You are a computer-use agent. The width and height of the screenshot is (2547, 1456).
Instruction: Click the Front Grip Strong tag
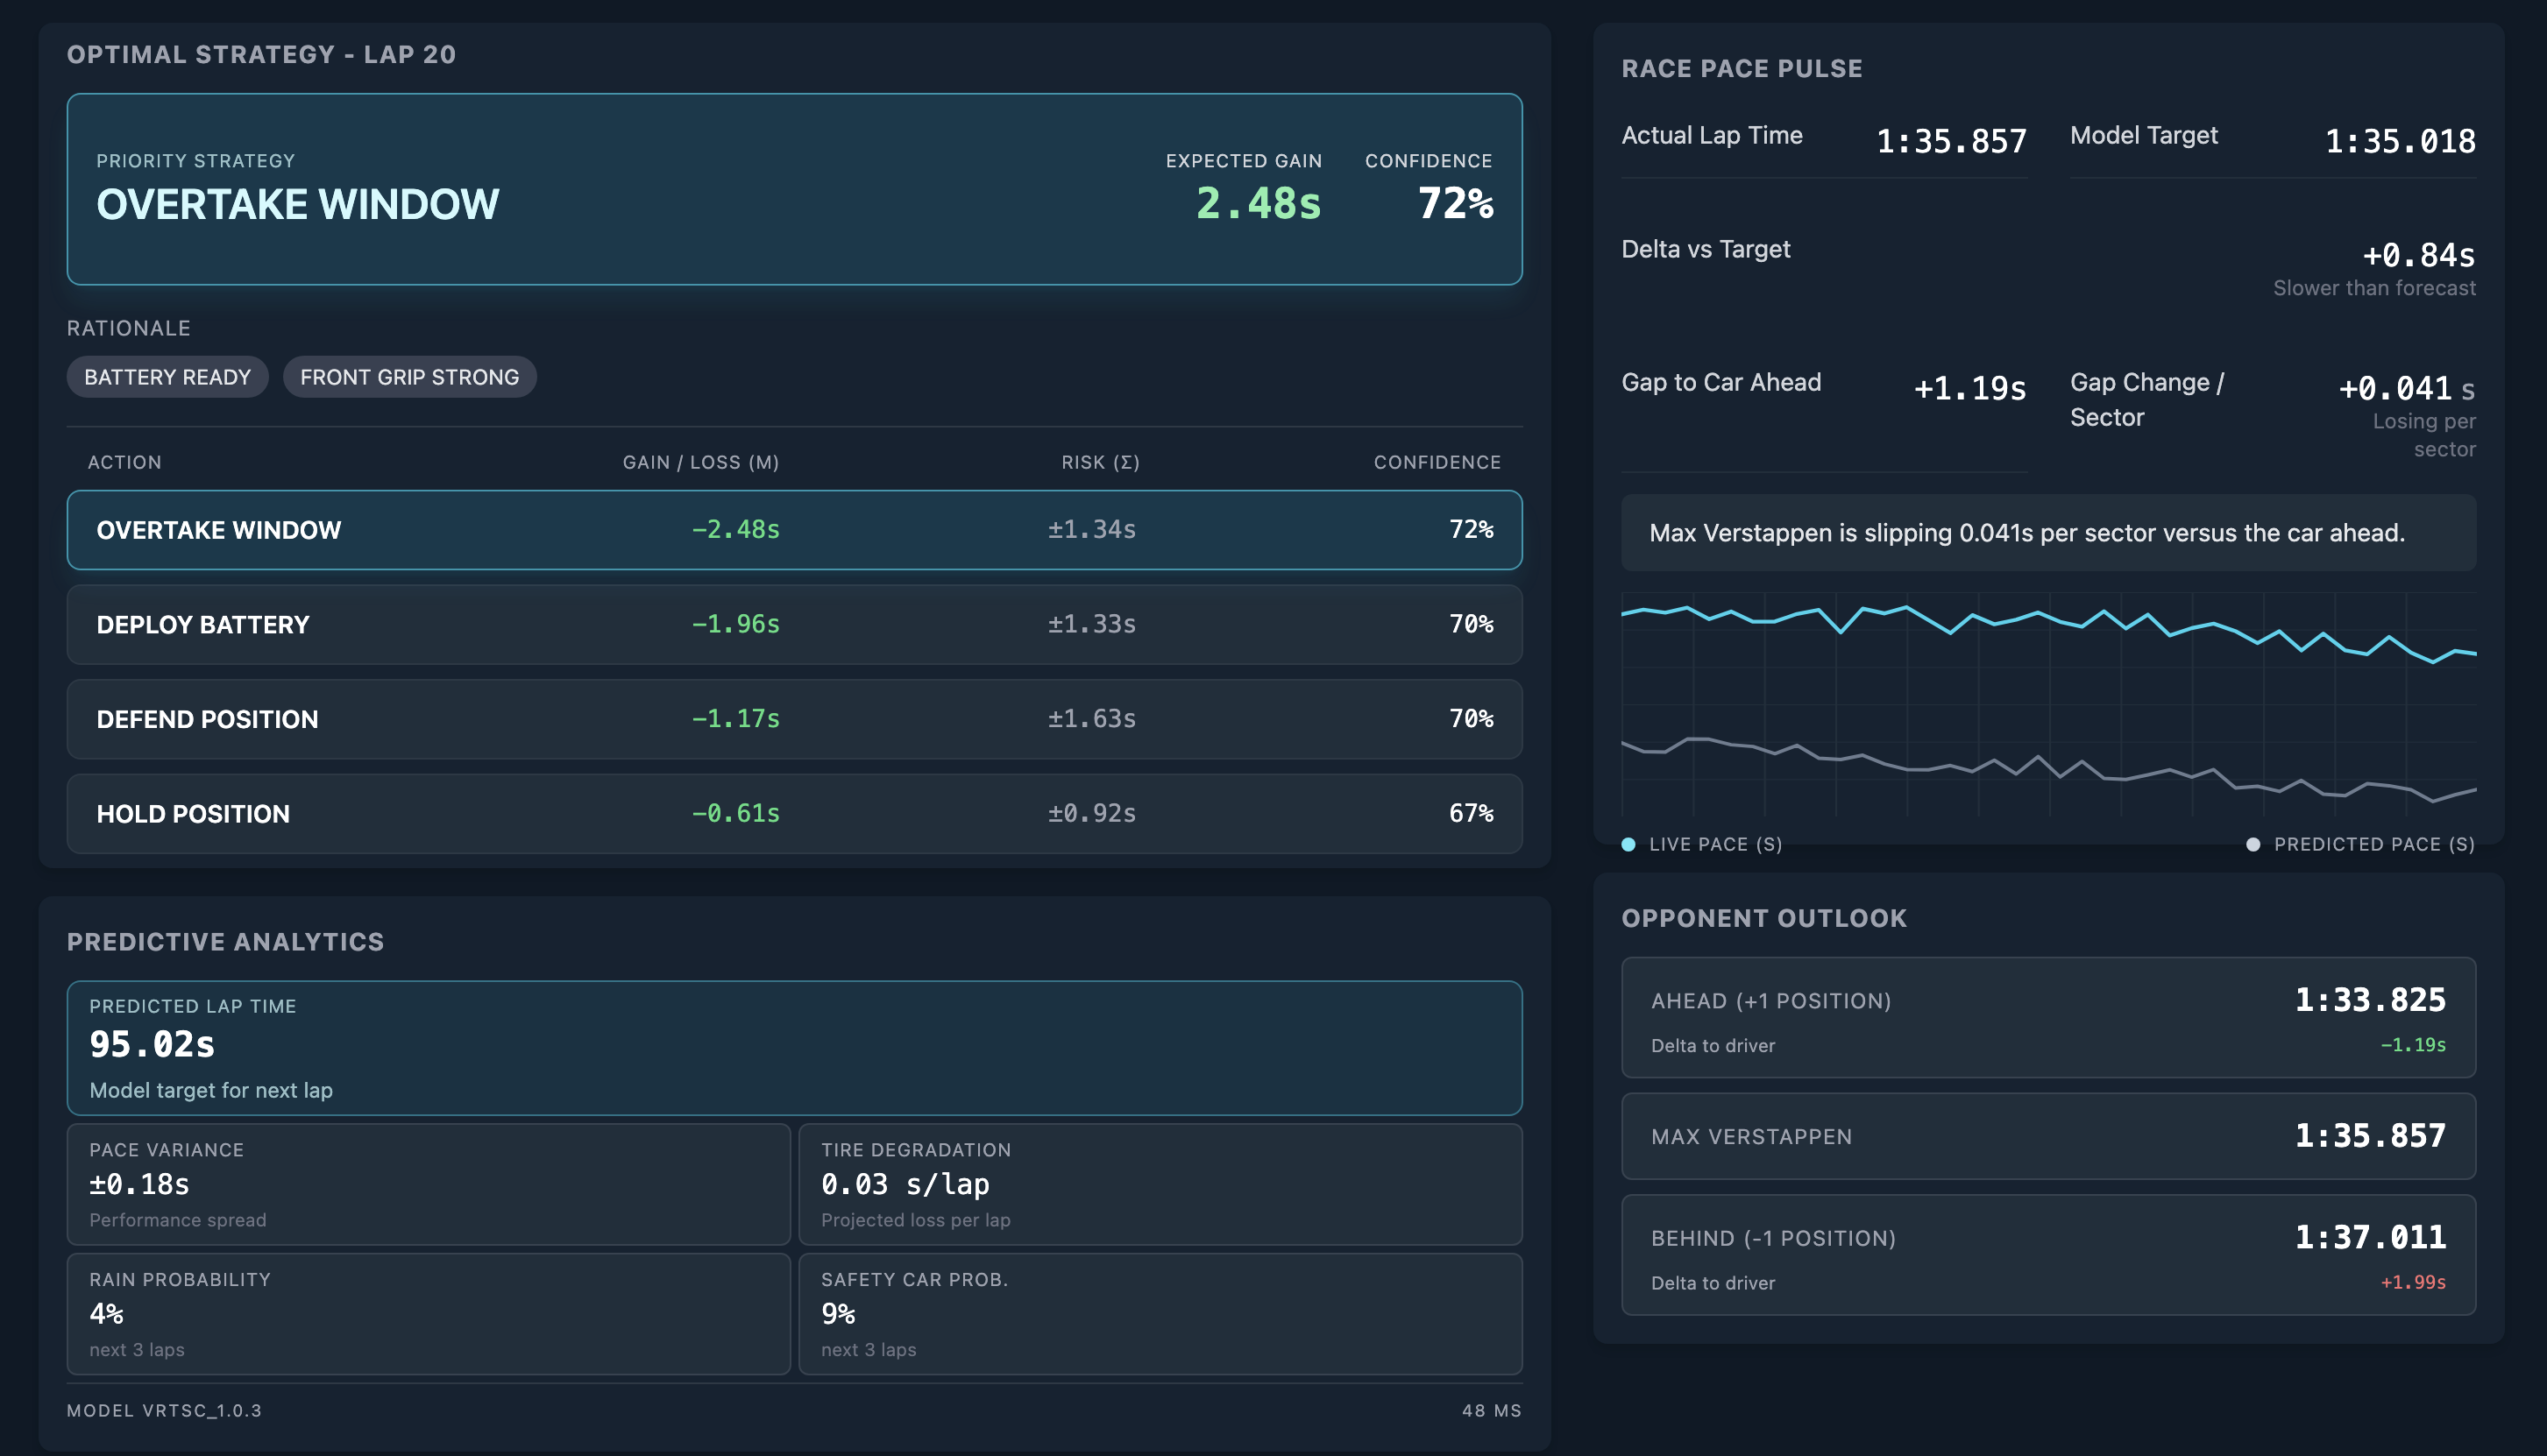[x=409, y=377]
